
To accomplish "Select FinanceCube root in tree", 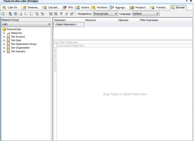I will click(x=14, y=29).
